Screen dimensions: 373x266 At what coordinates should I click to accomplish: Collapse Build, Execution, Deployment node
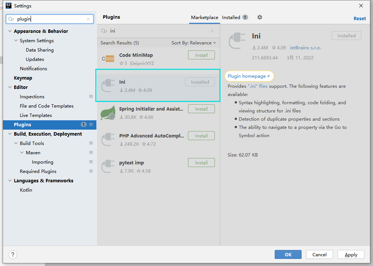click(10, 134)
